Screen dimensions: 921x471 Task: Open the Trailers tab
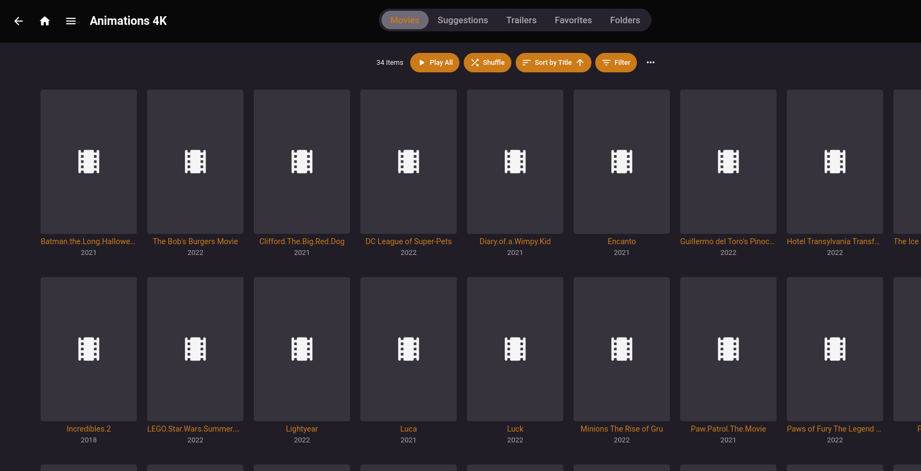coord(521,20)
